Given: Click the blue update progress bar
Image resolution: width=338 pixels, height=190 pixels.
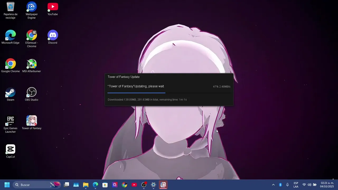Looking at the screenshot, I should coord(169,93).
